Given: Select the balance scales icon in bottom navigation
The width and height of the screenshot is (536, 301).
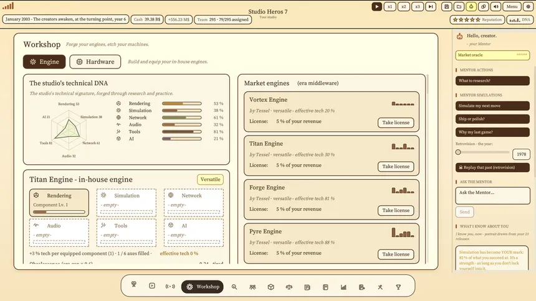Looking at the screenshot, I should click(x=289, y=287).
